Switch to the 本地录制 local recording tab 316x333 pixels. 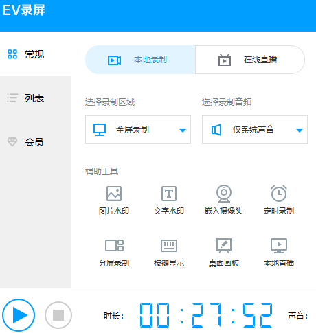(140, 60)
